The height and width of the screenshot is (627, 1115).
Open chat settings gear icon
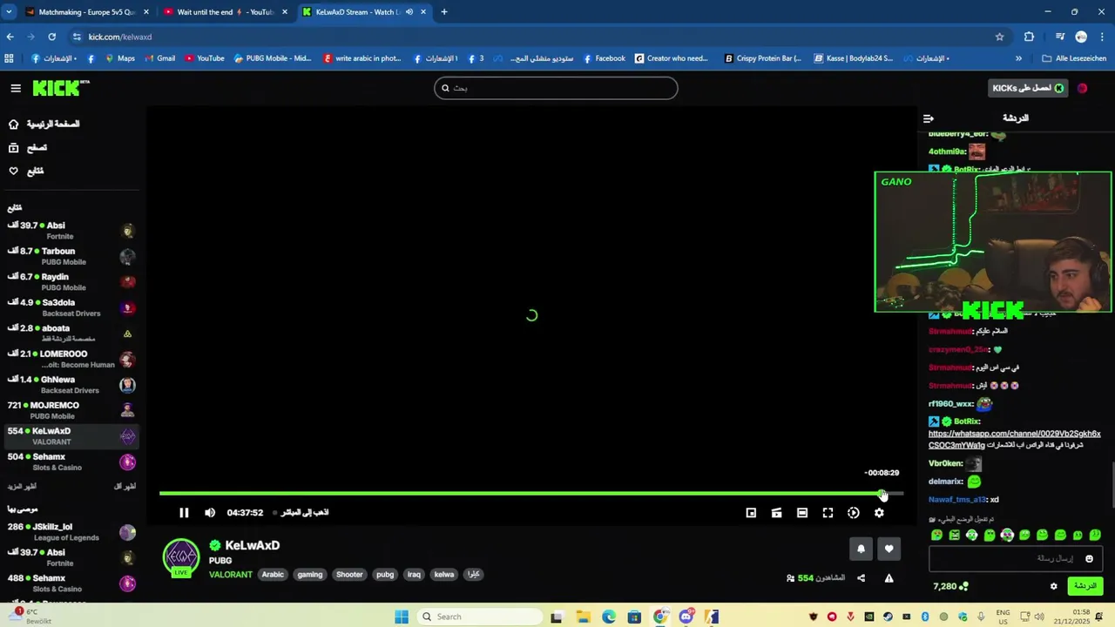1053,586
